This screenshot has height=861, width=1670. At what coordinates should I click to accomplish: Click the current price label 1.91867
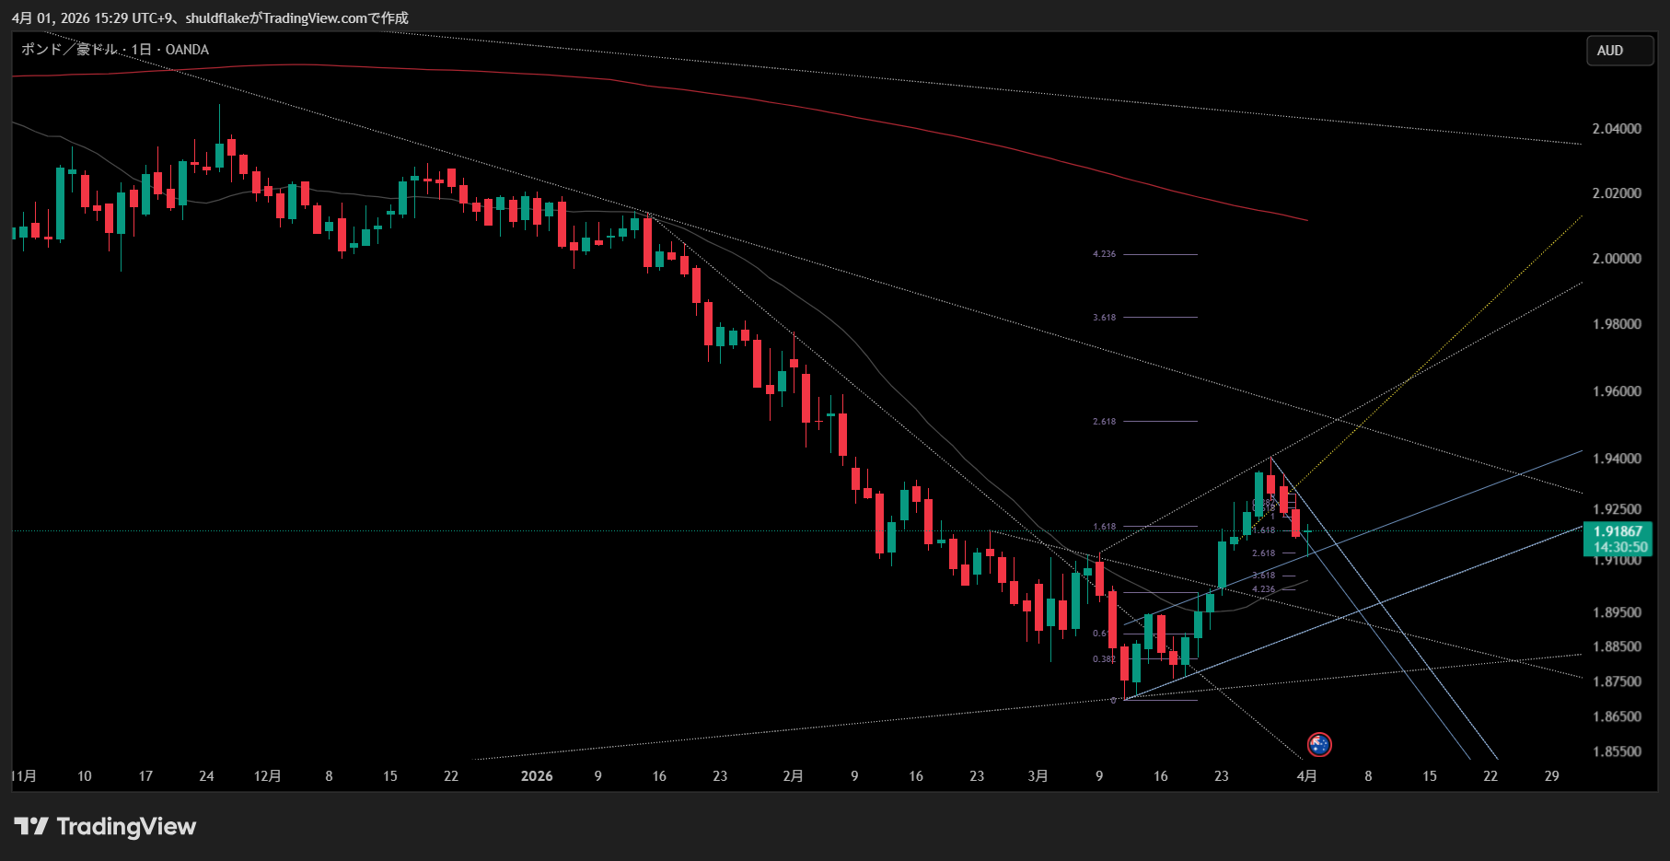pos(1618,531)
